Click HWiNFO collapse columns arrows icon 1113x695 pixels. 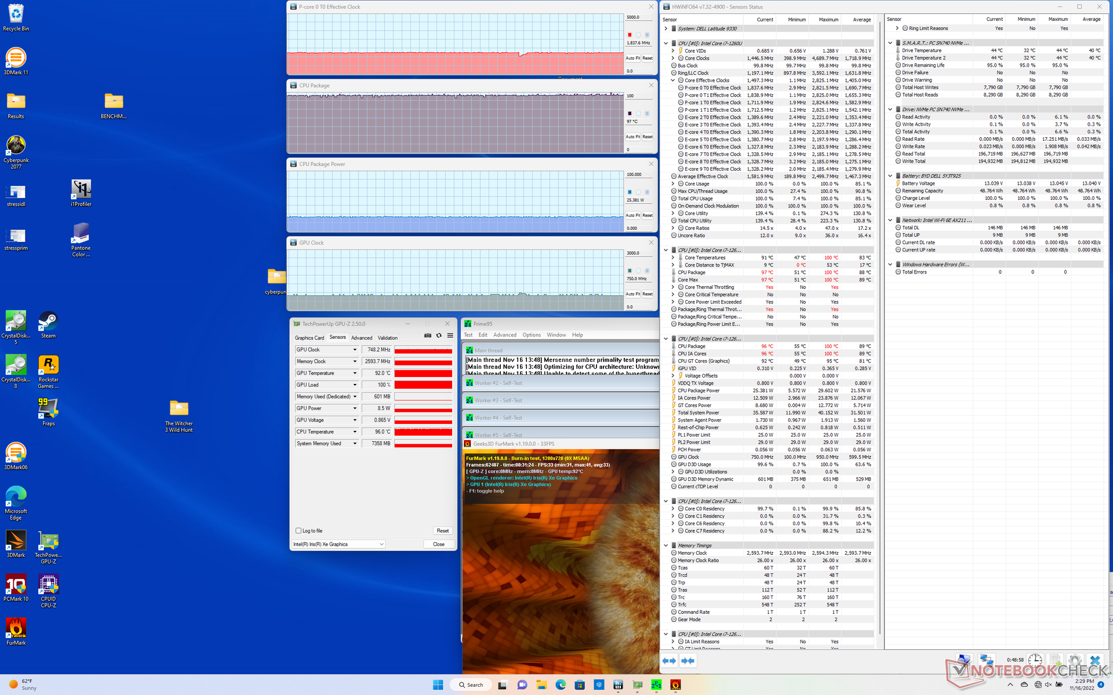(688, 661)
